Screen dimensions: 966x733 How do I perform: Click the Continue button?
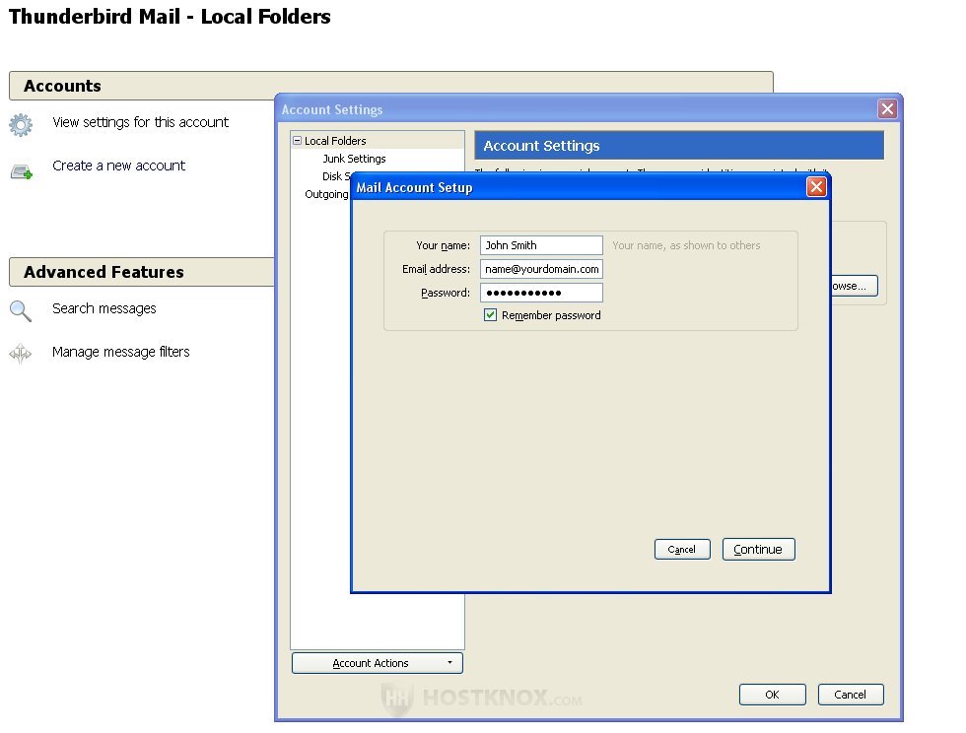tap(758, 549)
